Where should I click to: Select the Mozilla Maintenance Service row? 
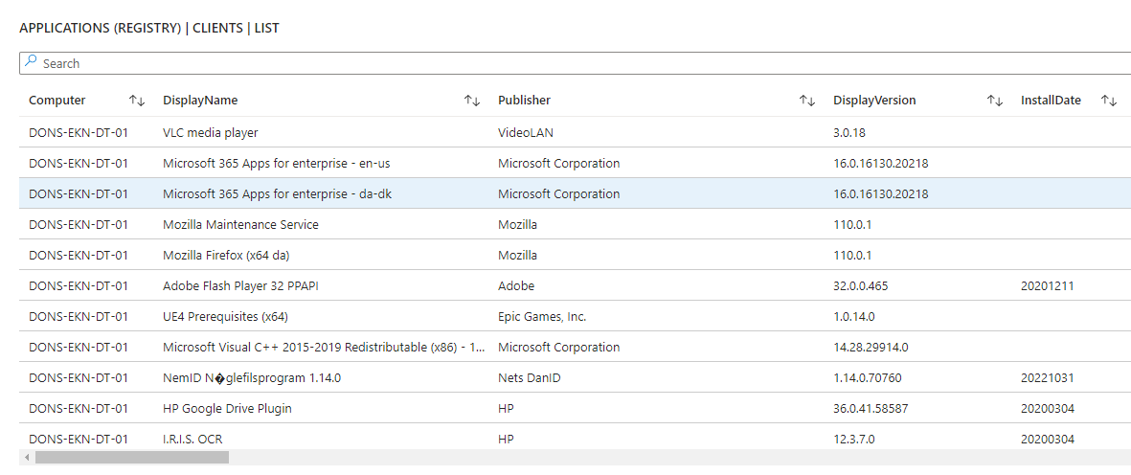click(x=240, y=224)
